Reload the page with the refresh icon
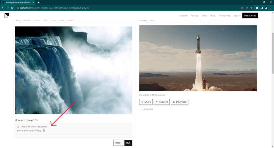 [x=12, y=8]
